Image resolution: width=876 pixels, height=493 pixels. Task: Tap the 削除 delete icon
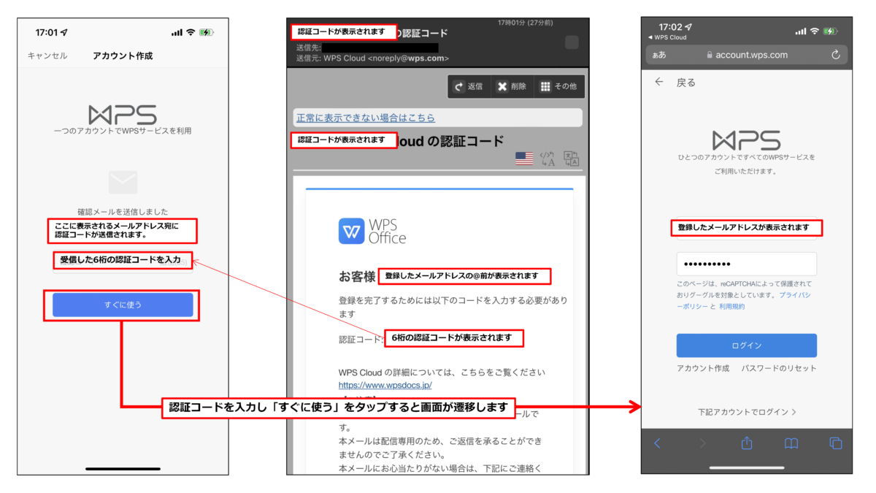[504, 86]
